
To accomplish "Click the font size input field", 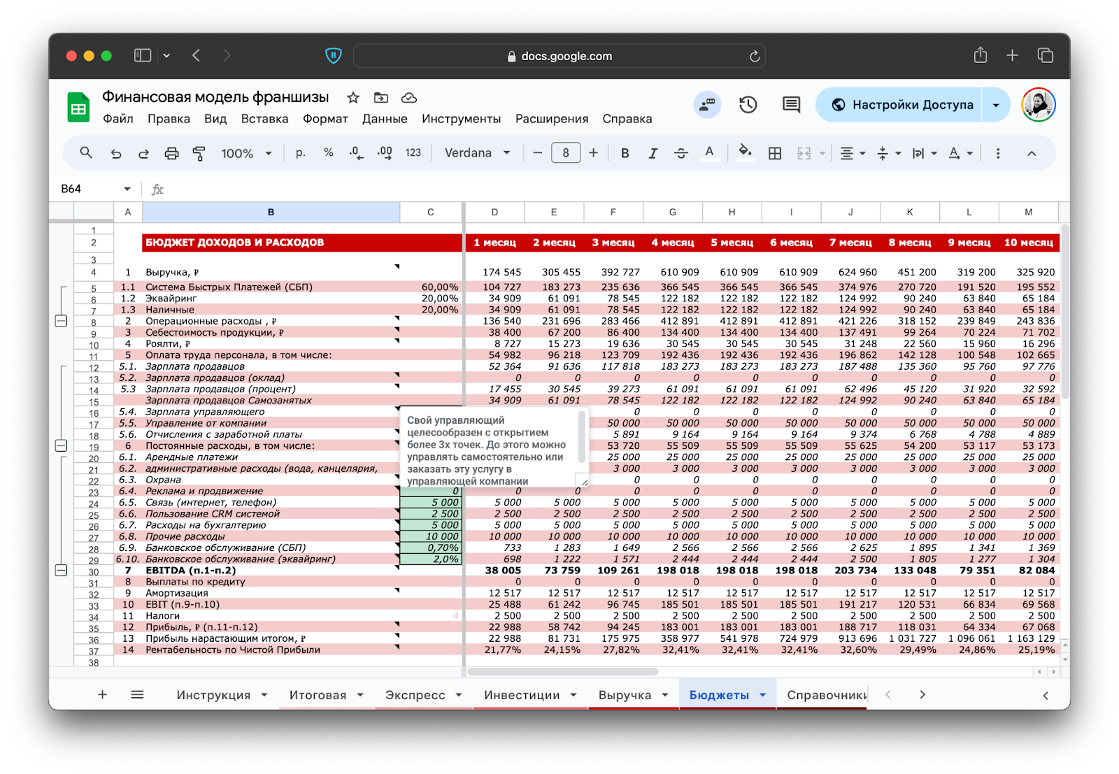I will pyautogui.click(x=565, y=153).
